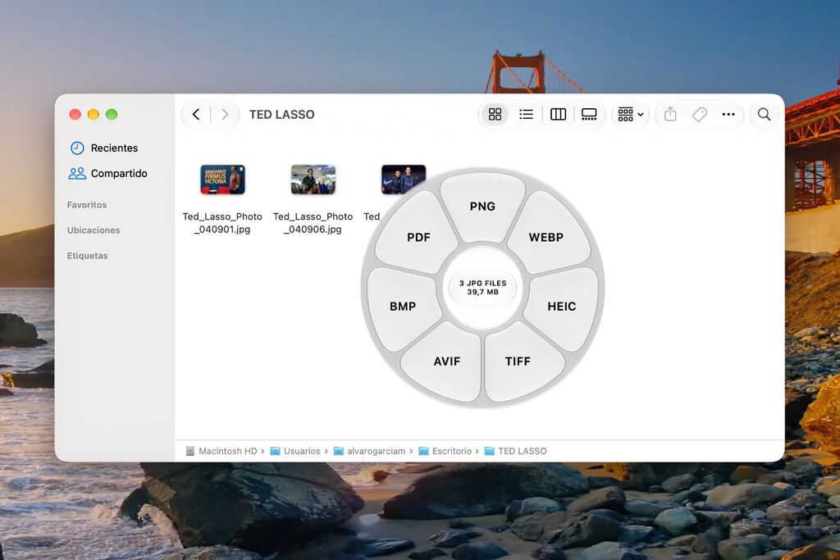
Task: Open Recientes in the sidebar
Action: point(104,148)
